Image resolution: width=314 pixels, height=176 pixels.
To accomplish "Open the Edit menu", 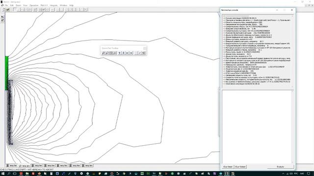I will coord(12,5).
